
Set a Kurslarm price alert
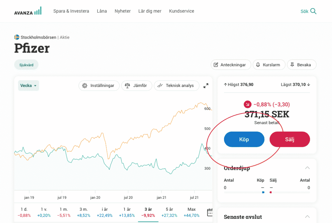coord(269,65)
